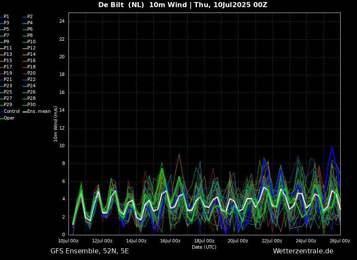
Task: Select the P2 legend label
Action: (x=30, y=17)
